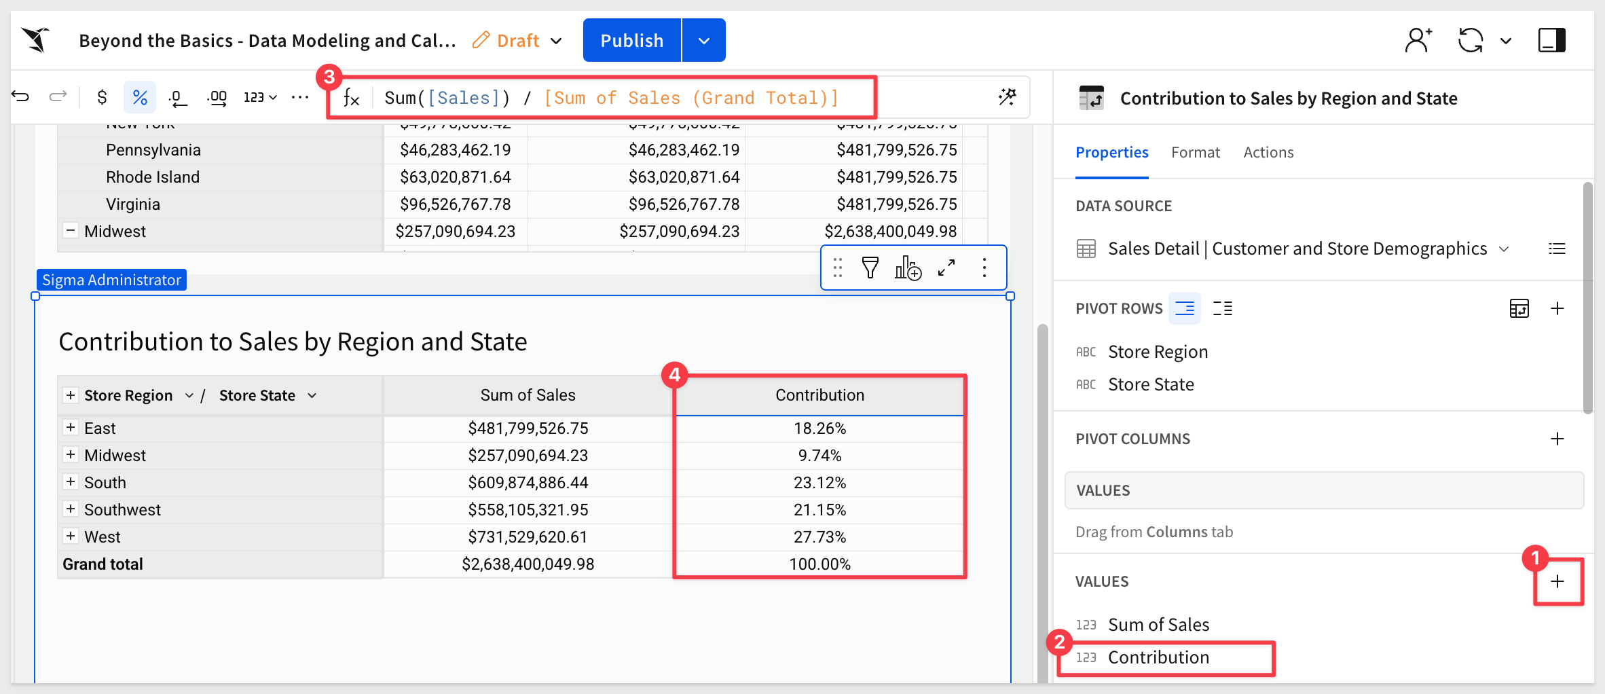This screenshot has width=1605, height=694.
Task: Click the Sigma Administrator label
Action: [111, 280]
